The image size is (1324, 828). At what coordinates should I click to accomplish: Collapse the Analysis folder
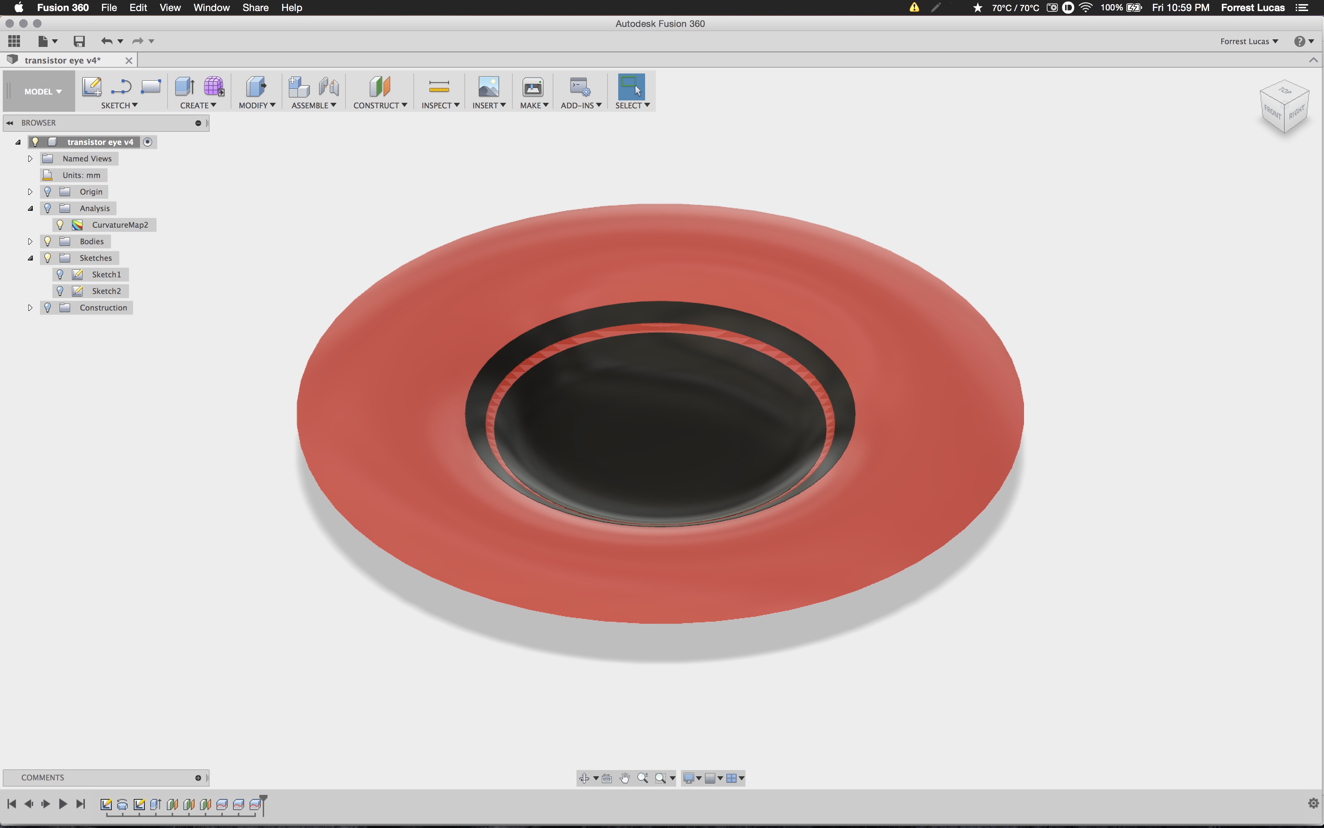coord(30,208)
